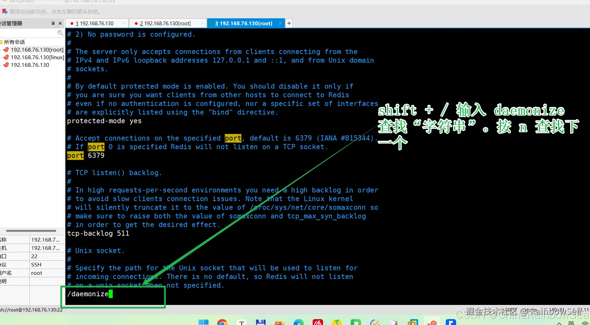This screenshot has width=590, height=325.
Task: Click '# TCP listen() backlog.' comment line
Action: [x=114, y=173]
